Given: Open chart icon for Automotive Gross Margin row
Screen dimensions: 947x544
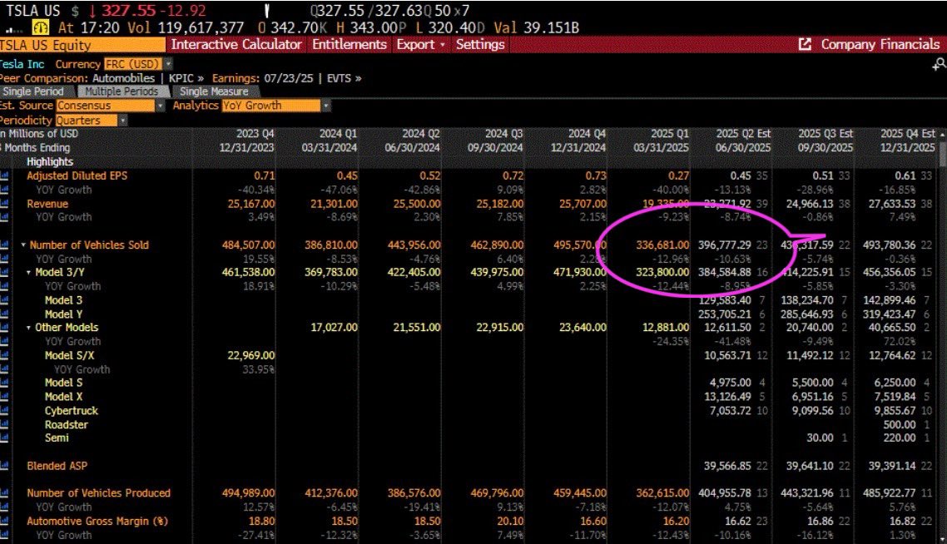Looking at the screenshot, I should tap(5, 521).
